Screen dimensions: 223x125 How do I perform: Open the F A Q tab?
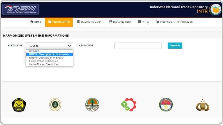(143, 22)
